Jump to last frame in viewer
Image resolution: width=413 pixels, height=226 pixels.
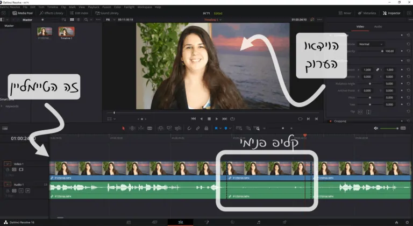pyautogui.click(x=224, y=119)
